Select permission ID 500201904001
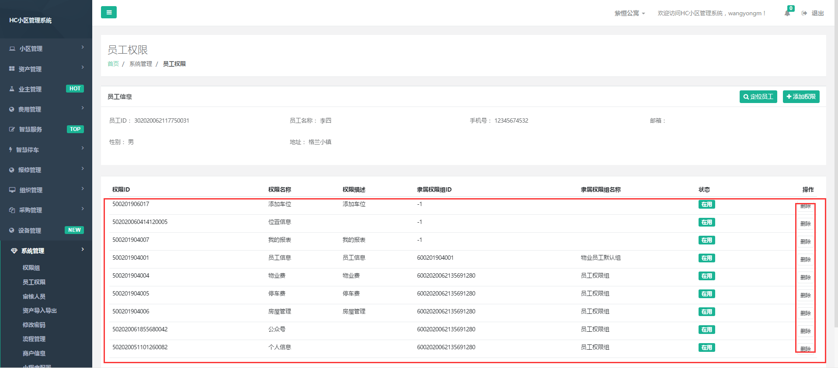 (x=131, y=258)
